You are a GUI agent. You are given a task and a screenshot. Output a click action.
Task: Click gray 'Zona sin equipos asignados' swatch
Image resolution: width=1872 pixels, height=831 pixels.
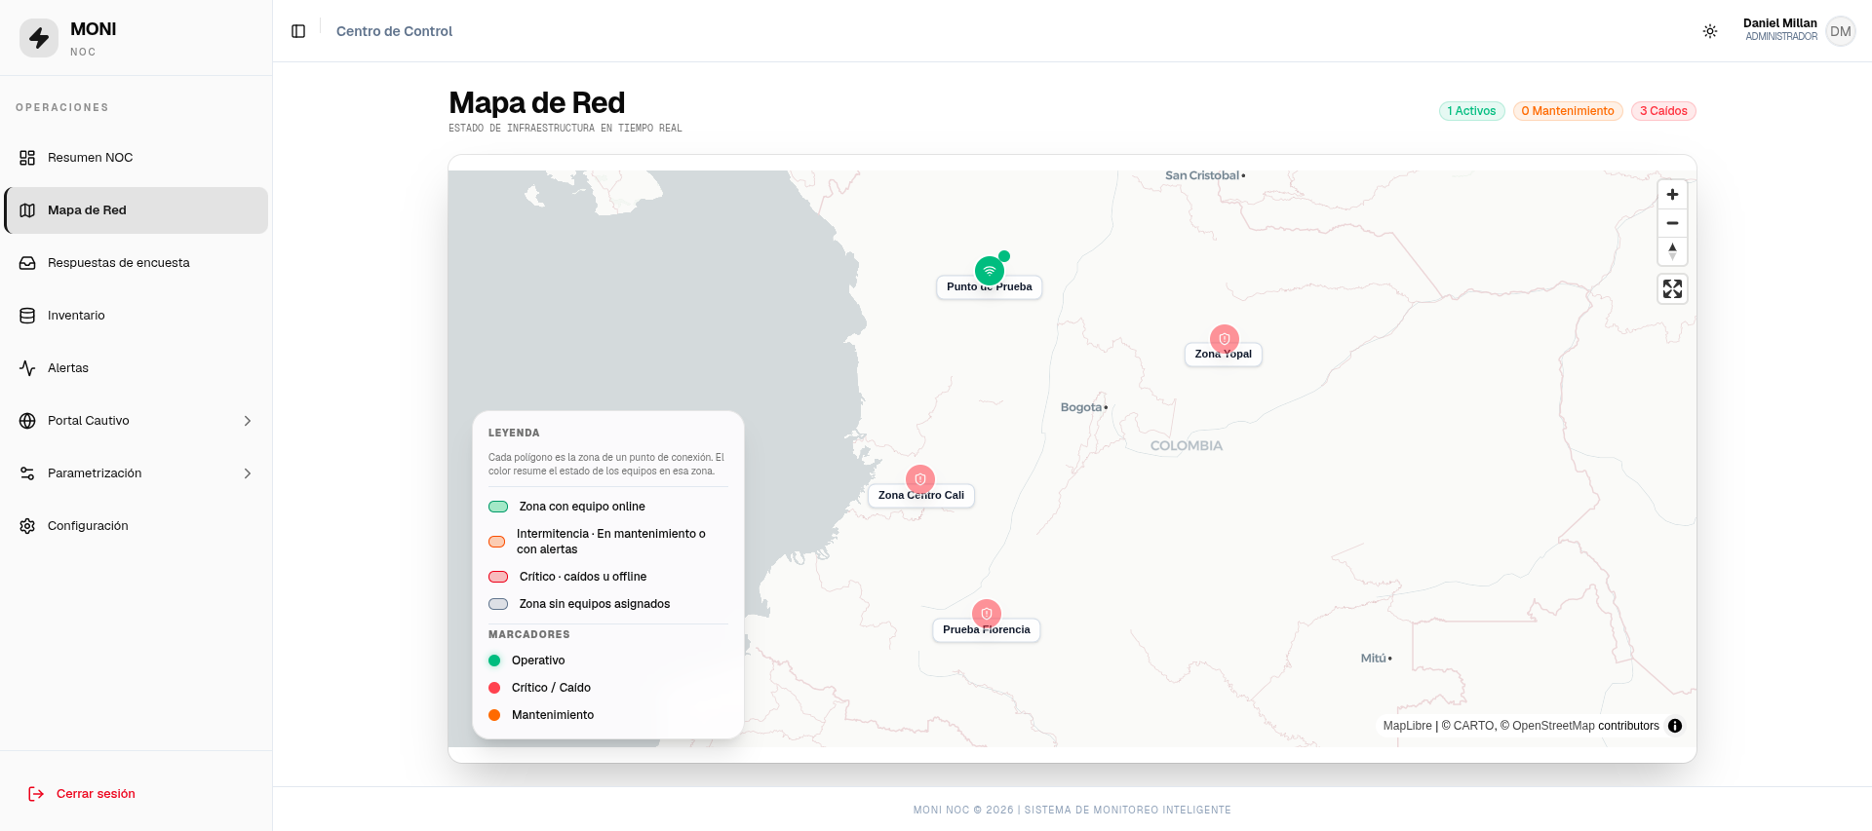click(498, 604)
